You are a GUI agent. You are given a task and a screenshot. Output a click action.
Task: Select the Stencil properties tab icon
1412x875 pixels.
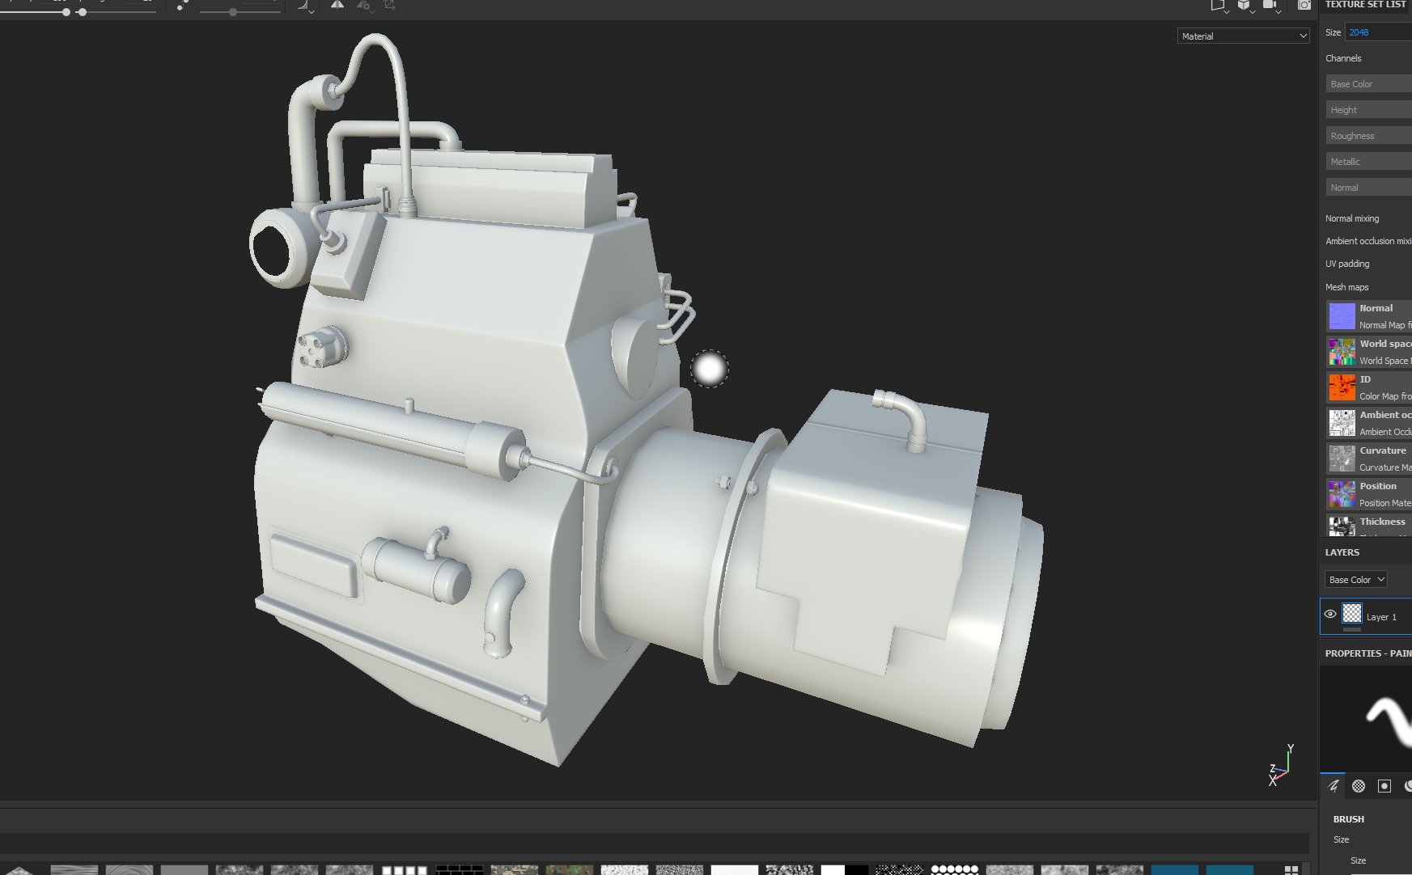tap(1384, 785)
